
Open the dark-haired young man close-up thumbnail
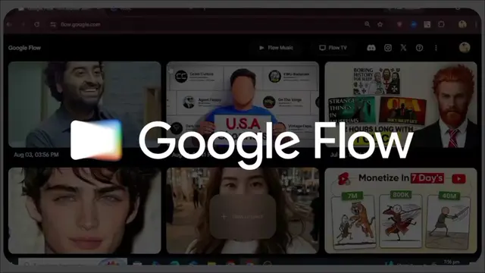tap(84, 211)
